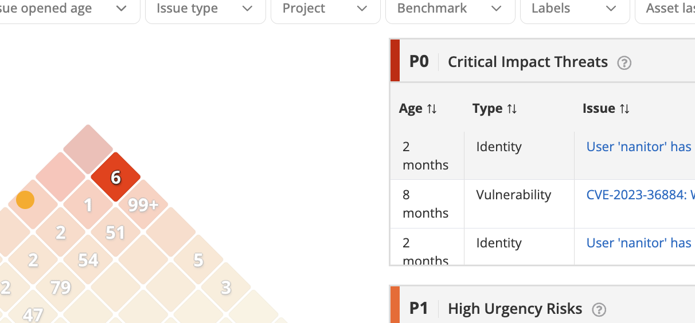This screenshot has height=323, width=695.
Task: Select the matrix cell showing 47
Action: (x=33, y=314)
